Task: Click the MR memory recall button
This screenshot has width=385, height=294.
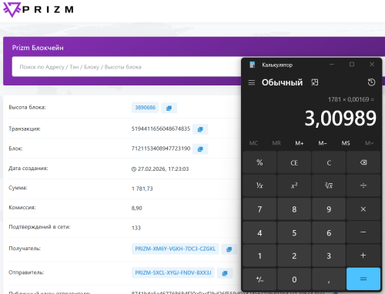Action: [276, 143]
